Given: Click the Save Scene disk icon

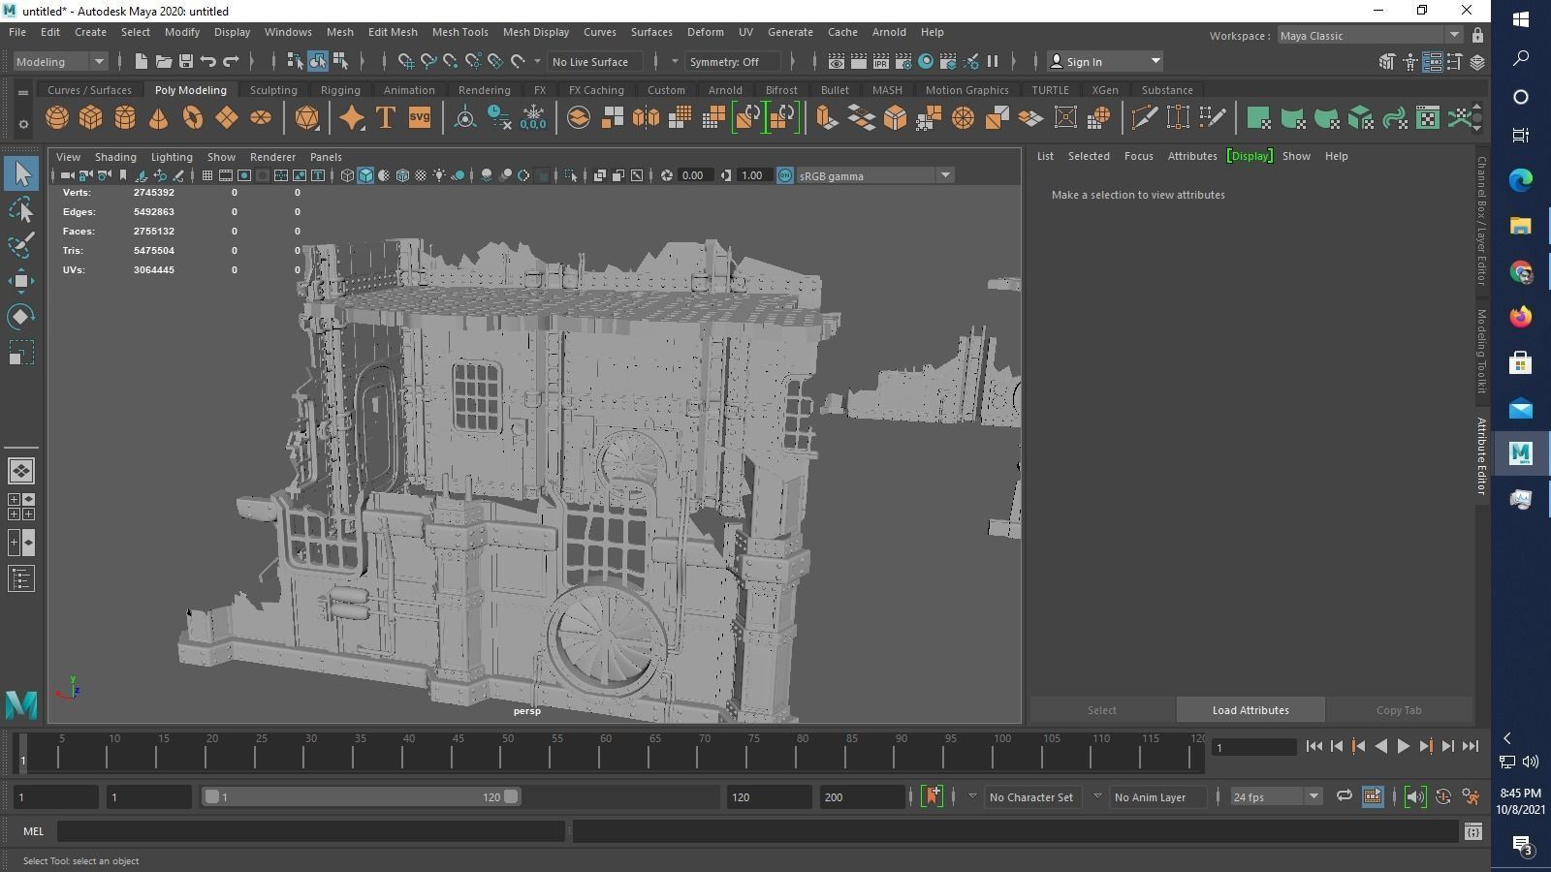Looking at the screenshot, I should (186, 61).
